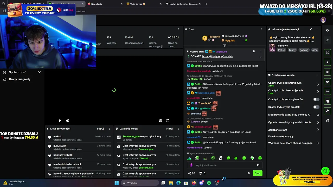Open the tipply.pl donate link
The width and height of the screenshot is (333, 187).
coord(217,56)
